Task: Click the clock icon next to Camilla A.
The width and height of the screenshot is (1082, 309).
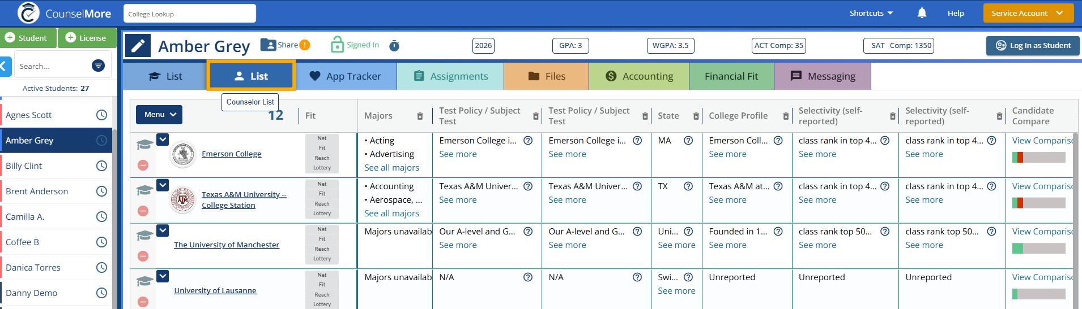Action: (101, 217)
